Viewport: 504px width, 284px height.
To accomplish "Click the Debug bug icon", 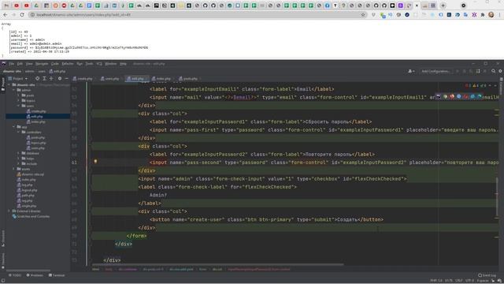I will tap(464, 71).
